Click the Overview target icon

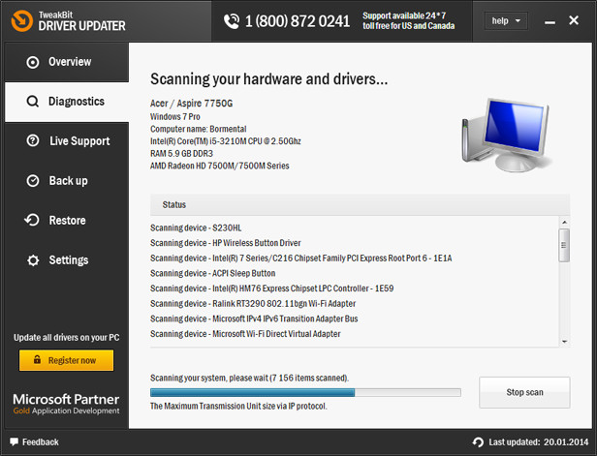pos(33,62)
